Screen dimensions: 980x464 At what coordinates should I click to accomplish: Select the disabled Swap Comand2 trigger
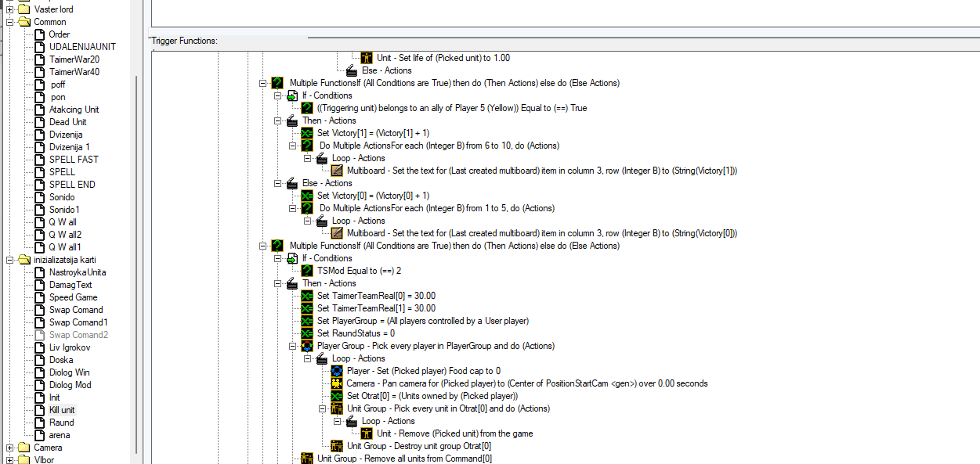tap(78, 335)
